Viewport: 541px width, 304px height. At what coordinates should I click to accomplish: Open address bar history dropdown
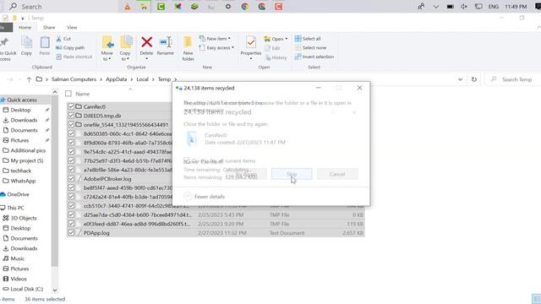460,79
